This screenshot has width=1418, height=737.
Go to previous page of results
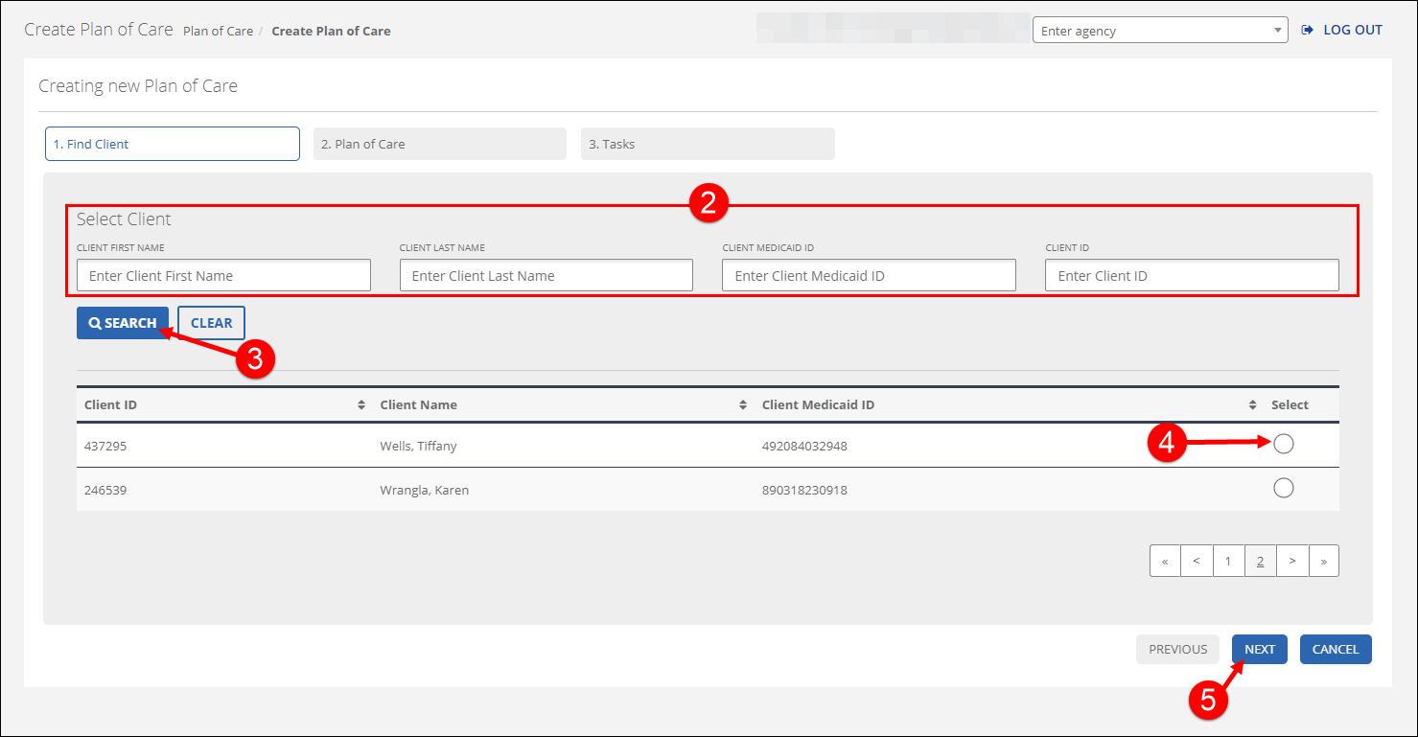(1197, 562)
